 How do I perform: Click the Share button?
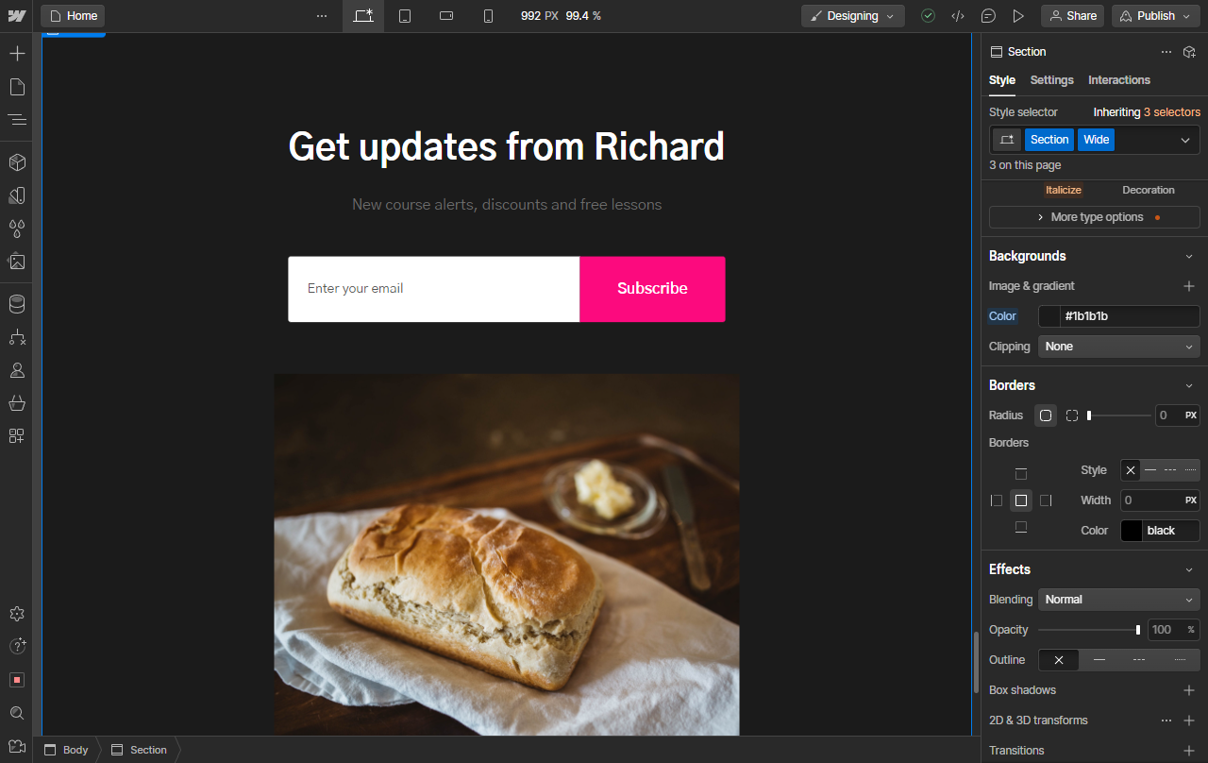coord(1073,16)
